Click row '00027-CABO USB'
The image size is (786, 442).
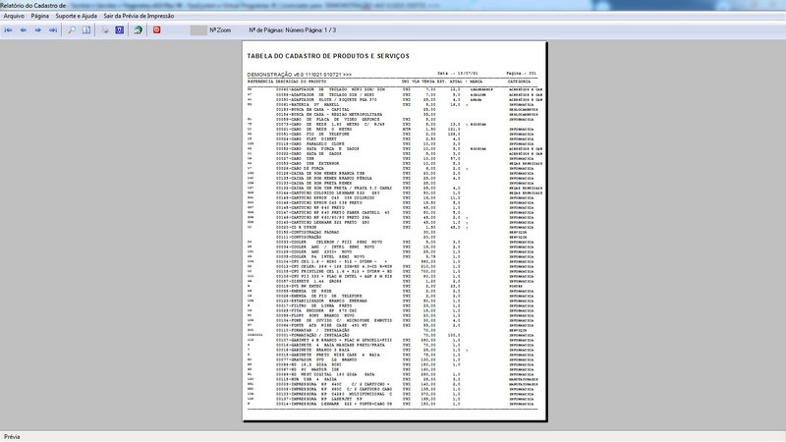[x=392, y=158]
